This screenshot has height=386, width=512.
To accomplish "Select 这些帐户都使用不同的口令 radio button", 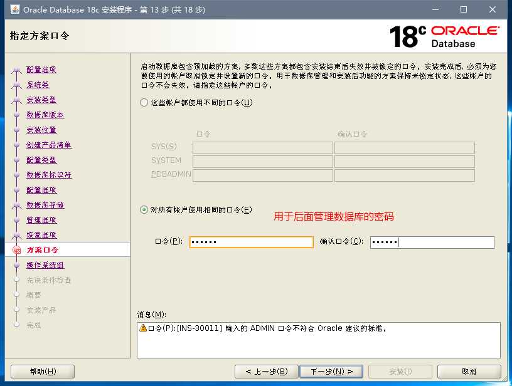I will pyautogui.click(x=144, y=103).
